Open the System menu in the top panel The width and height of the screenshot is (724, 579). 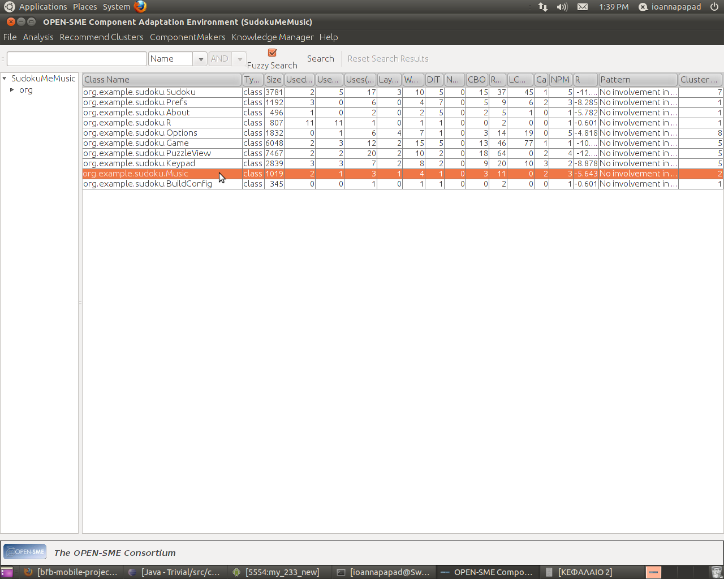117,7
